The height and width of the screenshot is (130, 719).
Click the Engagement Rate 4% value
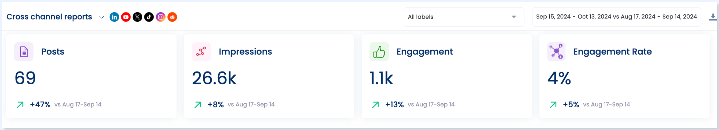point(559,78)
